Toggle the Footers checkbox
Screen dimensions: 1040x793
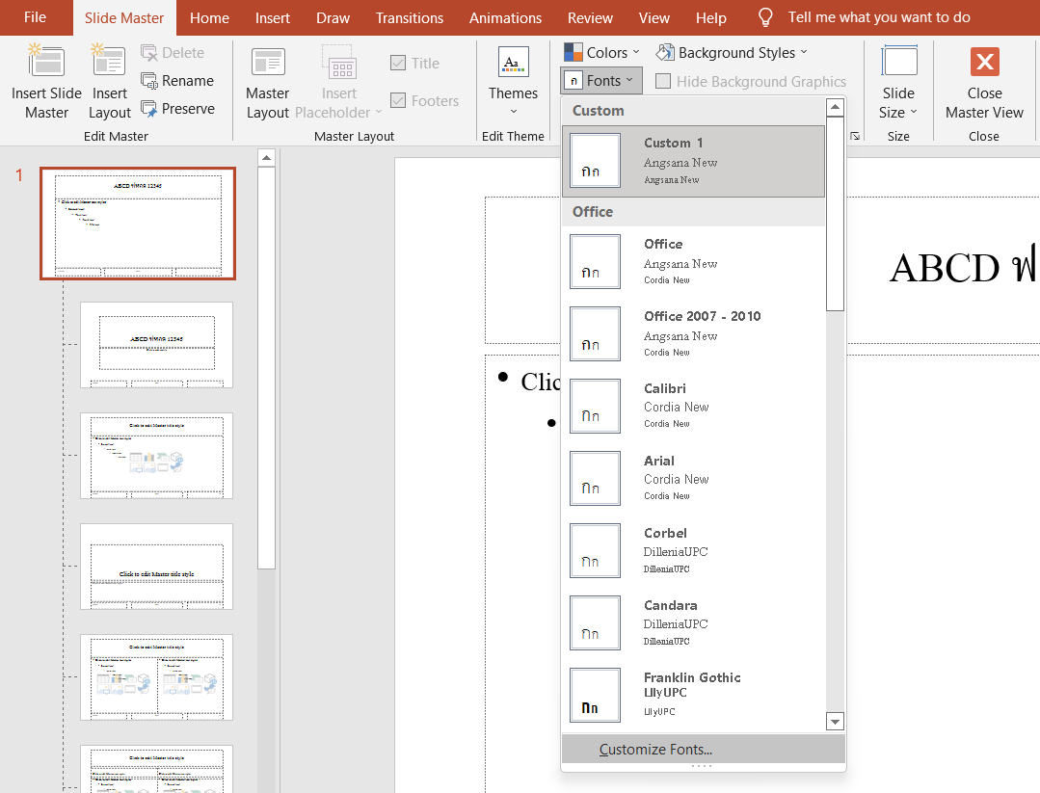click(x=398, y=101)
